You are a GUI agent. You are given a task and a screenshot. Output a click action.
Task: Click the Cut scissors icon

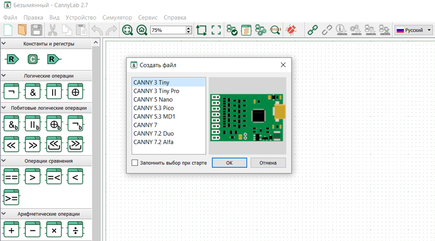coord(52,30)
